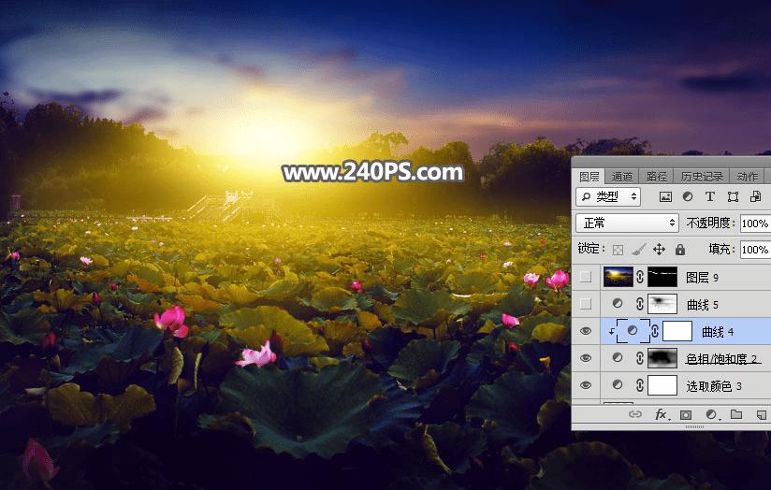Select the 色相/饱和度 2 mask thumbnail
The width and height of the screenshot is (771, 490).
pos(662,358)
